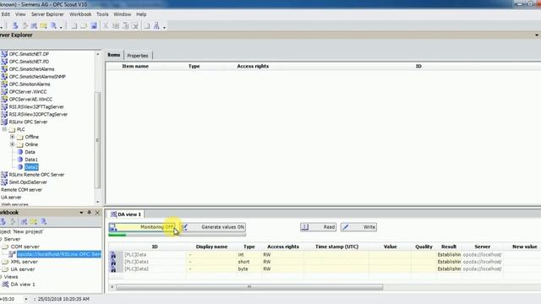Open the Workbook menu
The width and height of the screenshot is (541, 304).
[x=80, y=14]
